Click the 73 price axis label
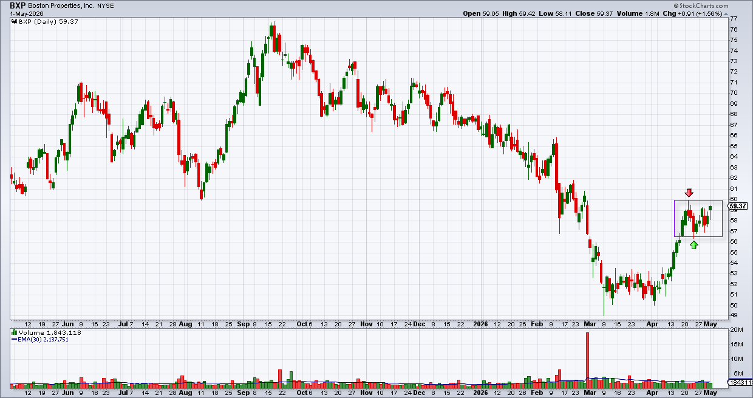 tap(734, 61)
